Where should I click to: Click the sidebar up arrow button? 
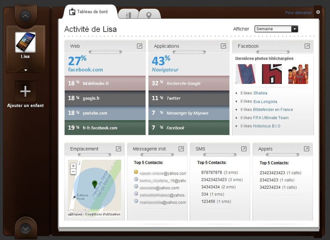[x=25, y=16]
